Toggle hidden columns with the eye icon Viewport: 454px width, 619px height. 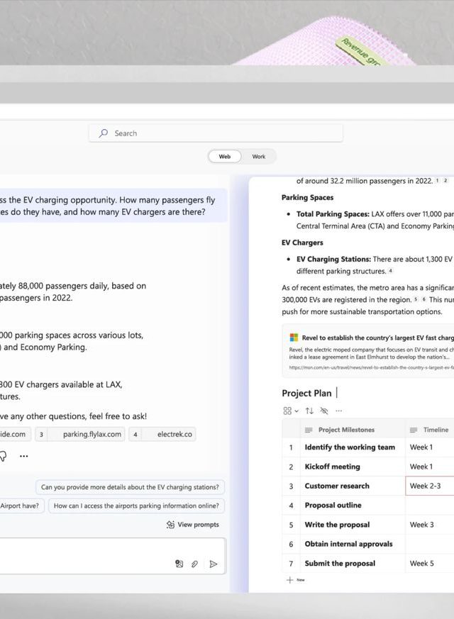pyautogui.click(x=324, y=411)
